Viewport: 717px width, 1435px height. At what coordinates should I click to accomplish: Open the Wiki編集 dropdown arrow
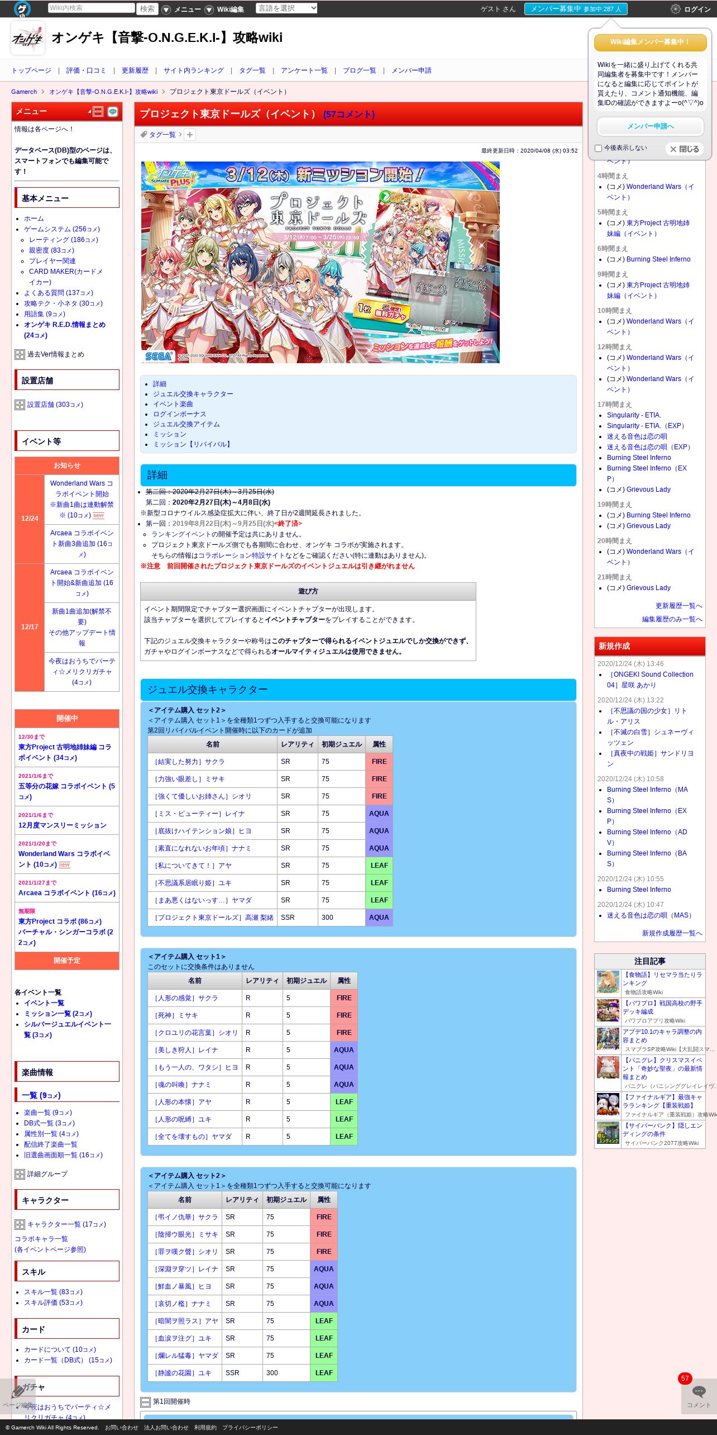209,9
